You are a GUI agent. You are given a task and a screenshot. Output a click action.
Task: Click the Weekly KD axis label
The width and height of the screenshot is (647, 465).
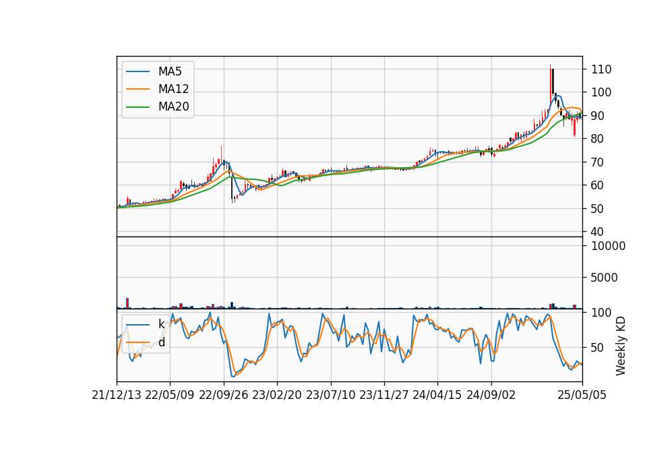[x=621, y=346]
